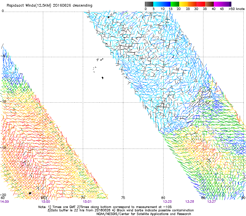Viewport: 246px width, 216px height.
Task: Click the "90" longitude axis label
Action: [243, 198]
